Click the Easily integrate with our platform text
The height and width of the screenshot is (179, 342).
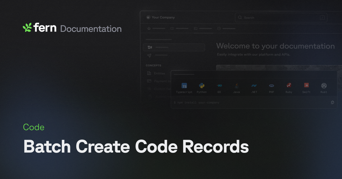point(253,54)
